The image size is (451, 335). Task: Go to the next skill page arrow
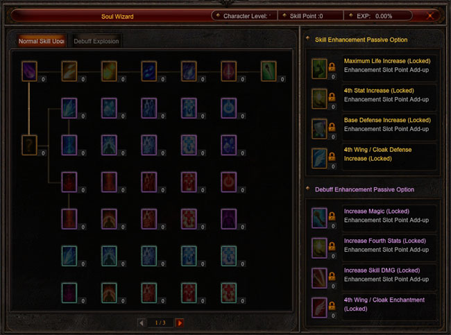coord(180,323)
